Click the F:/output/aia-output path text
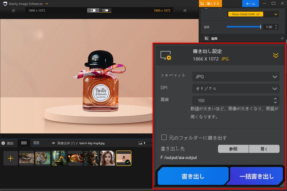This screenshot has width=287, height=191. click(x=179, y=158)
